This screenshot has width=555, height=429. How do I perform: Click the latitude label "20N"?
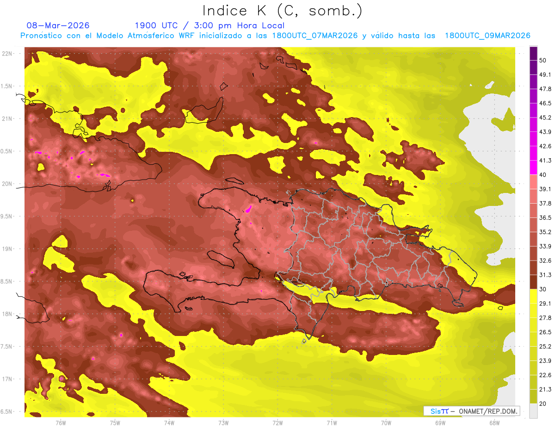8,184
